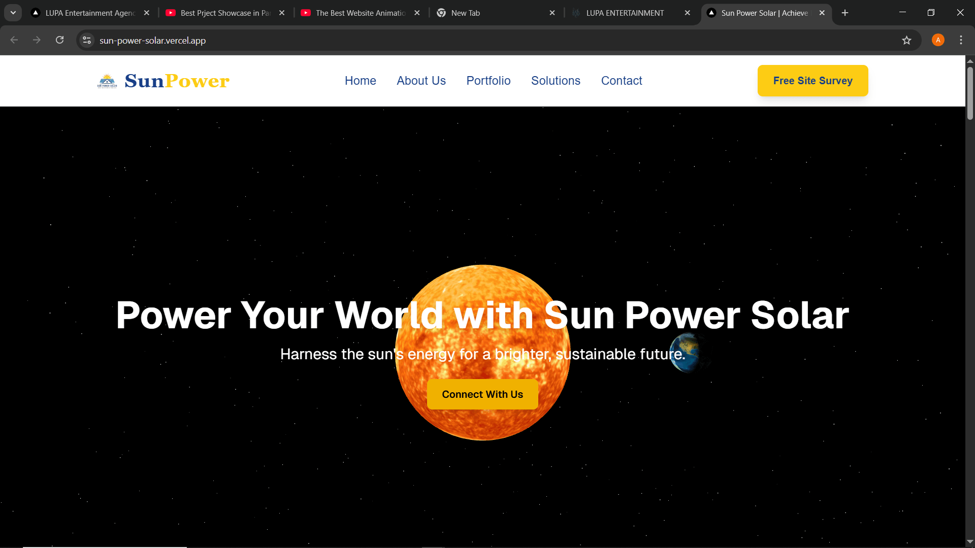Click the Free Site Survey button
Image resolution: width=975 pixels, height=548 pixels.
pos(812,80)
